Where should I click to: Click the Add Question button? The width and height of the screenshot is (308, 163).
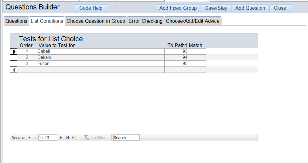click(250, 8)
